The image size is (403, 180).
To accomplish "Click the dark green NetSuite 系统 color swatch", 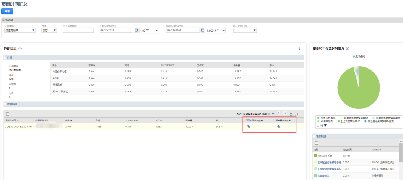I will click(x=315, y=155).
